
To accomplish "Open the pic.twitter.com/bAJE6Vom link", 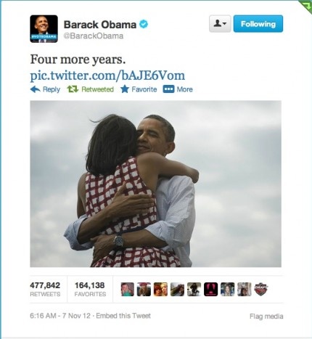I will 107,75.
